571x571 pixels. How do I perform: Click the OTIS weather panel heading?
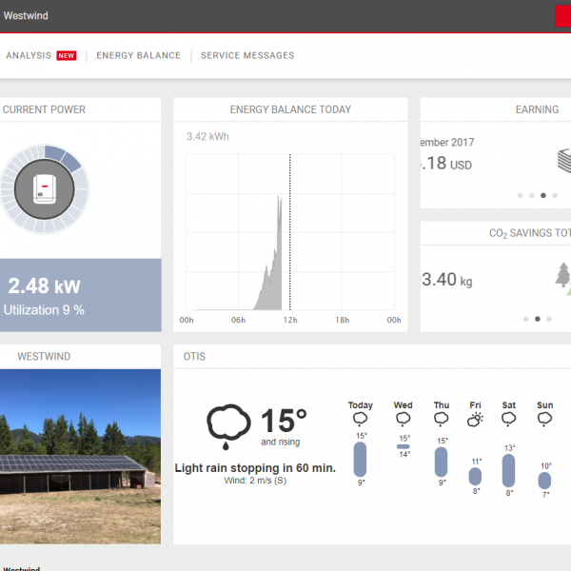coord(194,356)
